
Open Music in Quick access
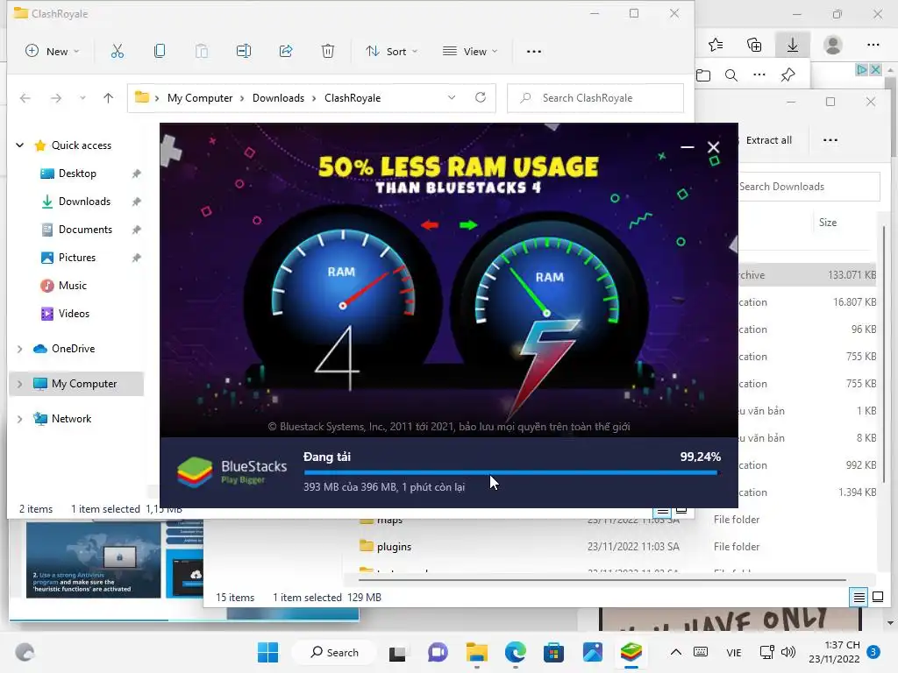tap(73, 286)
